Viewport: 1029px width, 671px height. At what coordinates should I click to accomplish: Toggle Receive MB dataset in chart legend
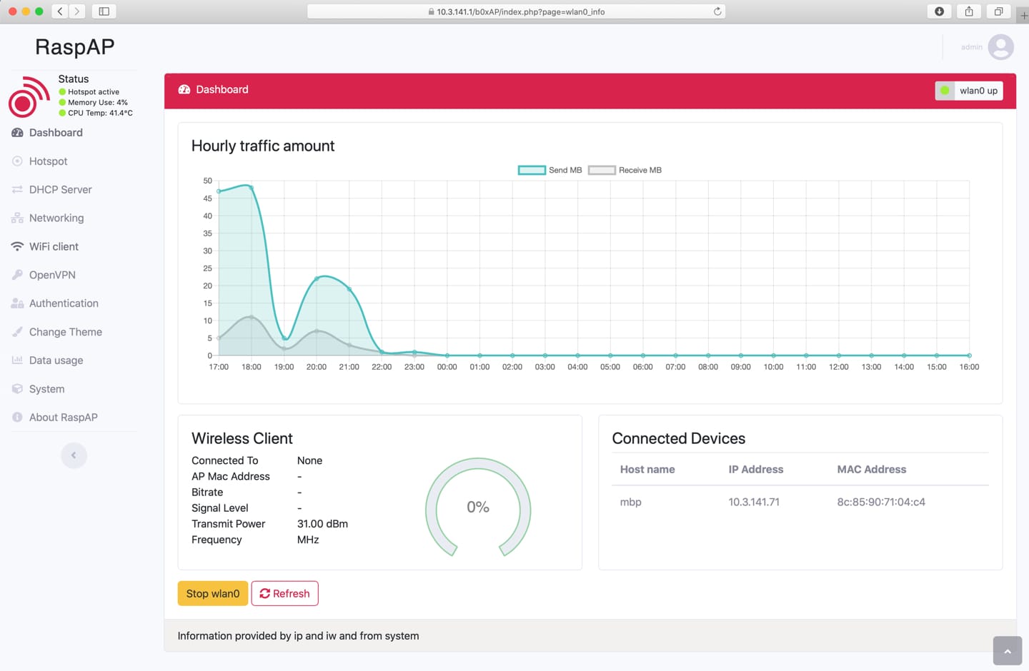pos(625,170)
